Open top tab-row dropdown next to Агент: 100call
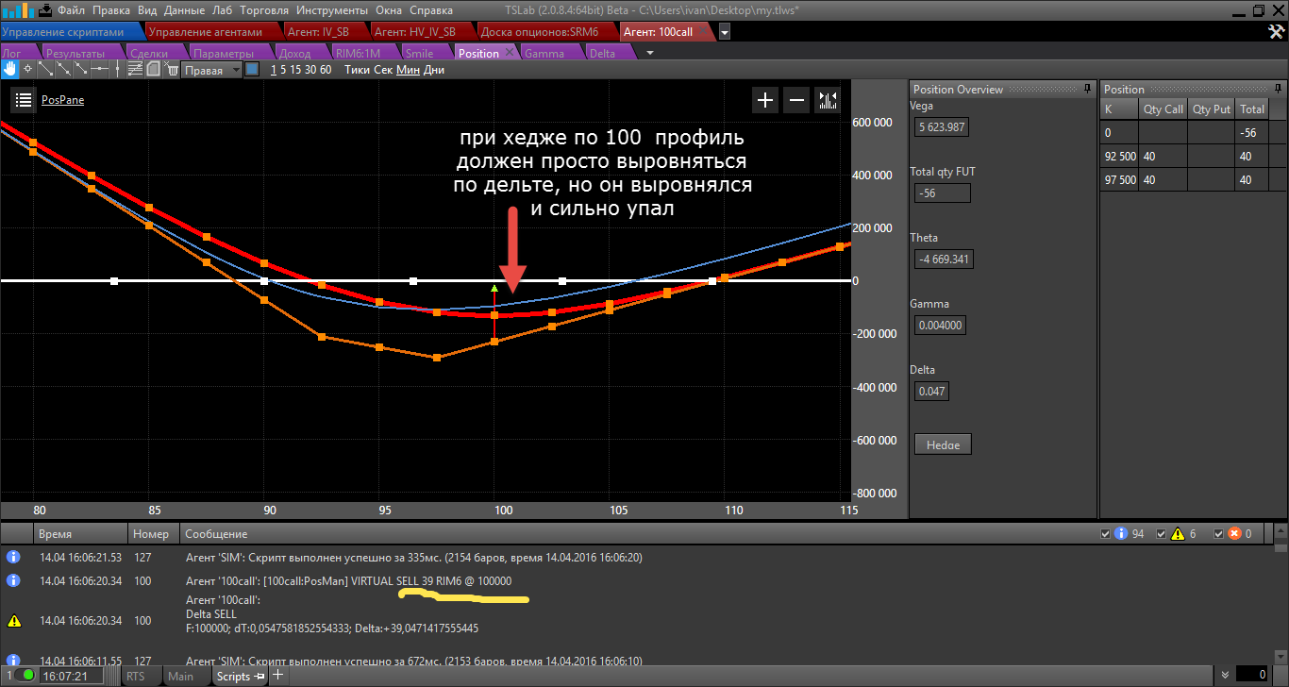The image size is (1289, 687). tap(724, 32)
